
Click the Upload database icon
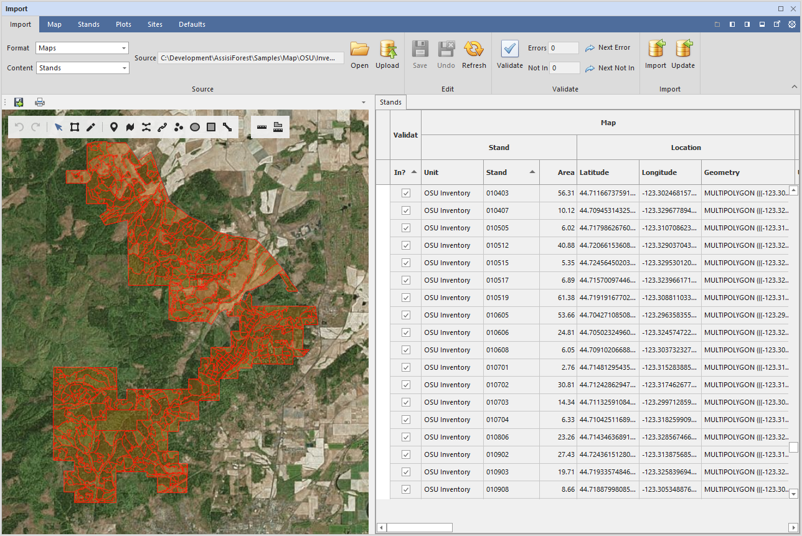tap(387, 49)
